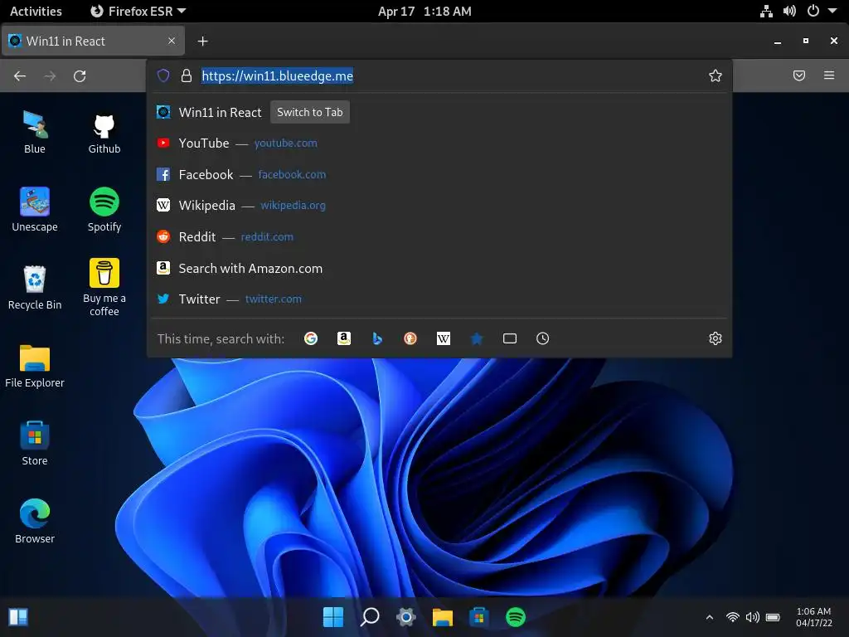Open the Spotify desktop shortcut
The image size is (849, 637).
click(104, 210)
